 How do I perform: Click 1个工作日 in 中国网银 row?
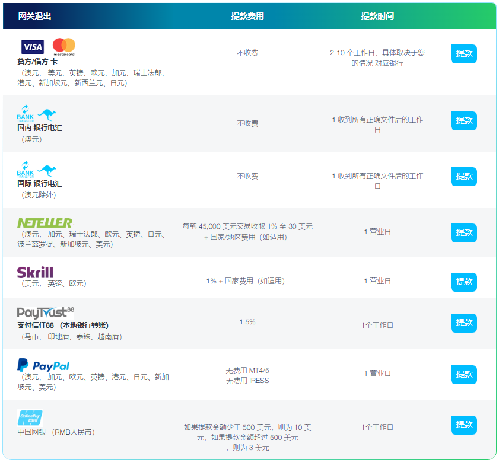tap(377, 427)
